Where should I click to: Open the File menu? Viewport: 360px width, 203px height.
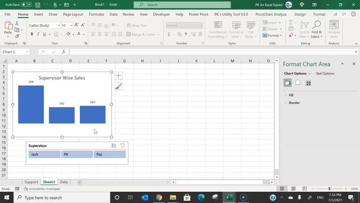[x=7, y=14]
